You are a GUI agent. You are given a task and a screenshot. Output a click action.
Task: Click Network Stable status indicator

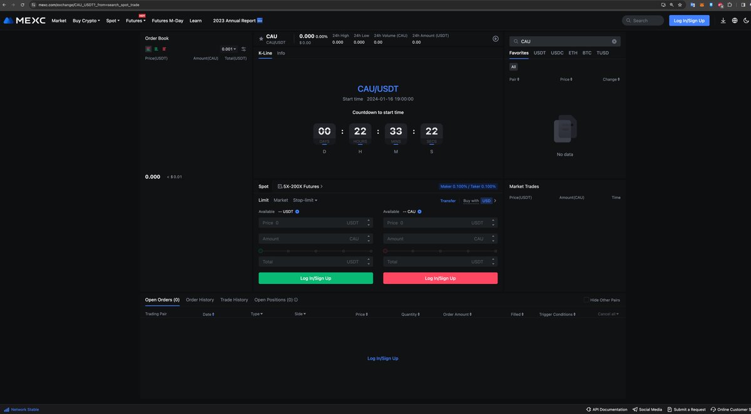pos(22,410)
